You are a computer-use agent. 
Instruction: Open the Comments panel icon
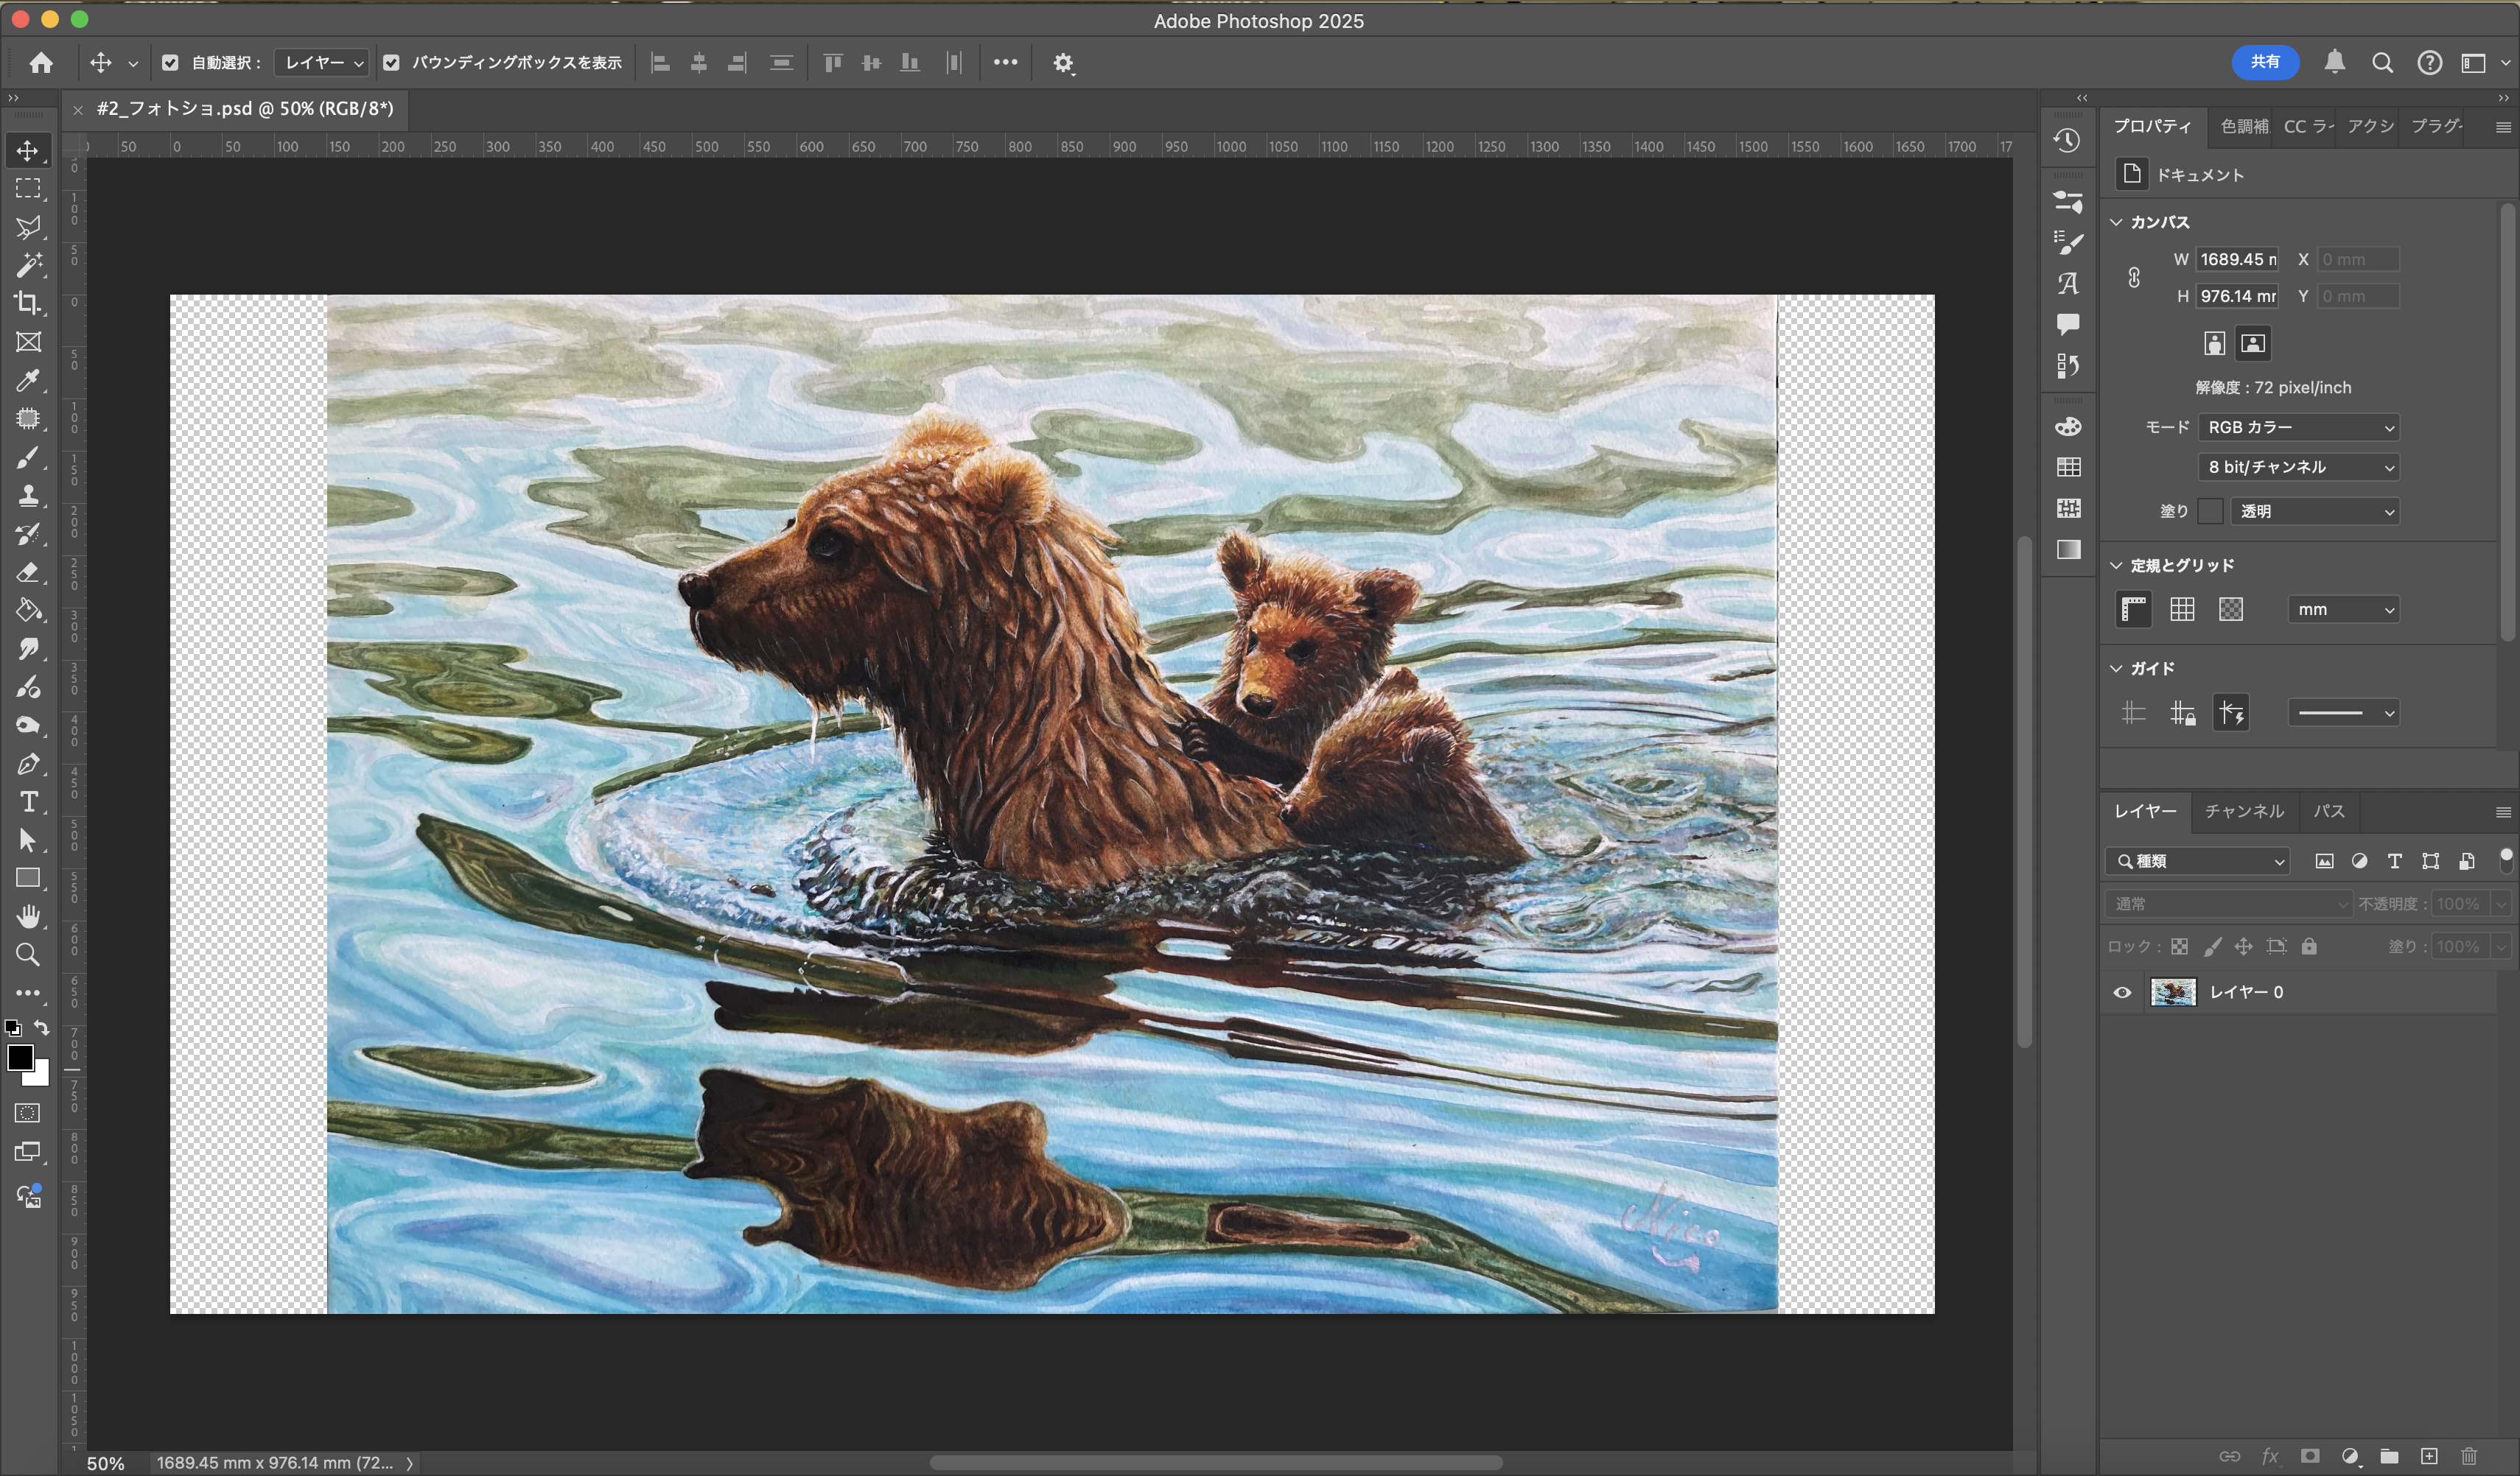[x=2068, y=324]
